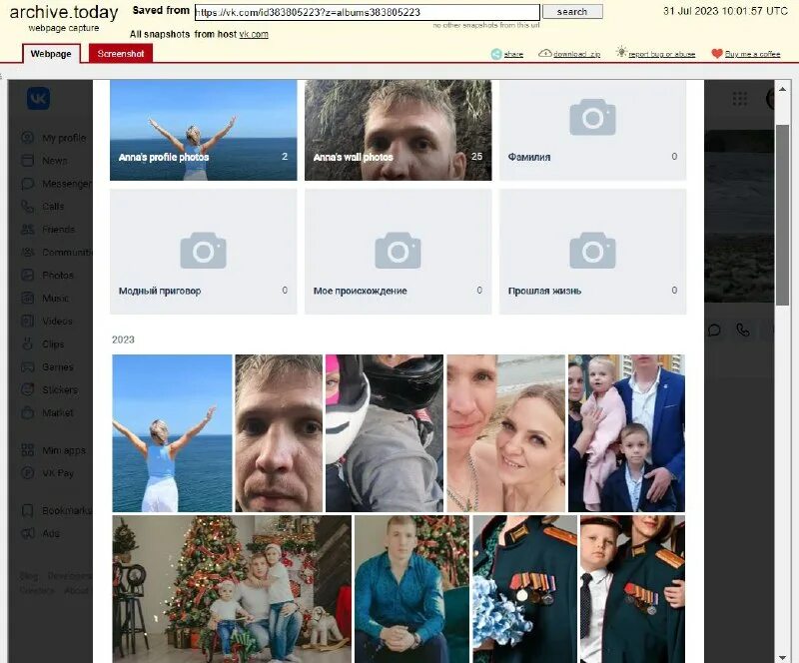Click the report bug or abuse link

[x=661, y=54]
